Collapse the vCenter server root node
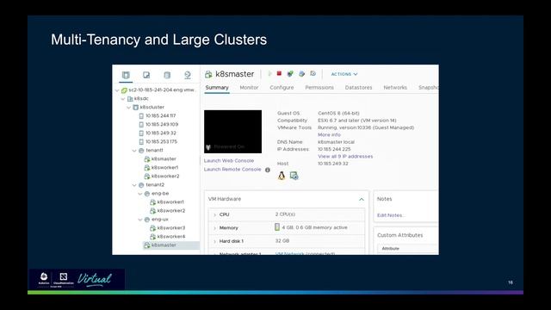 (x=117, y=90)
